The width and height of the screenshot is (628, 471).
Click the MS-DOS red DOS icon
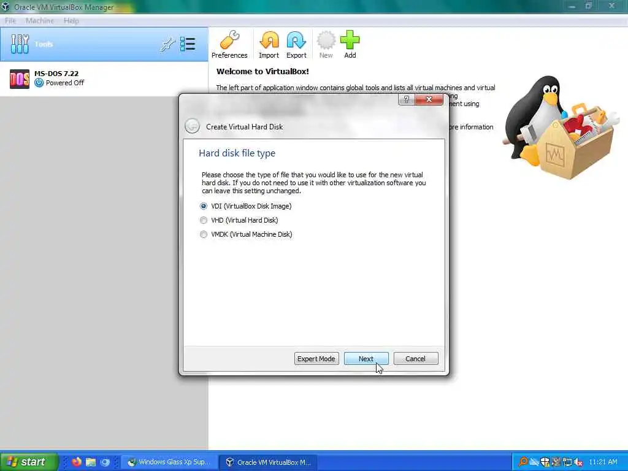tap(19, 78)
